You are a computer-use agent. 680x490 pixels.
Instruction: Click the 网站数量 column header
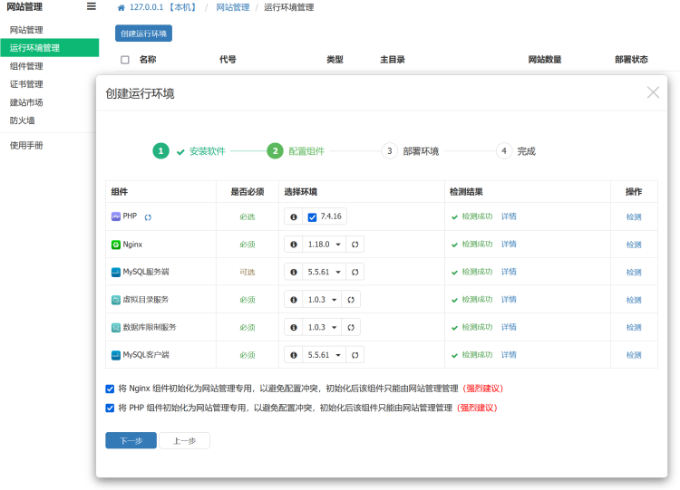[x=545, y=60]
